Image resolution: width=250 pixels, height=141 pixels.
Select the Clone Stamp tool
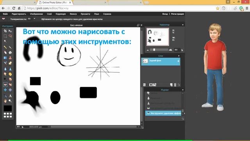[x=10, y=58]
